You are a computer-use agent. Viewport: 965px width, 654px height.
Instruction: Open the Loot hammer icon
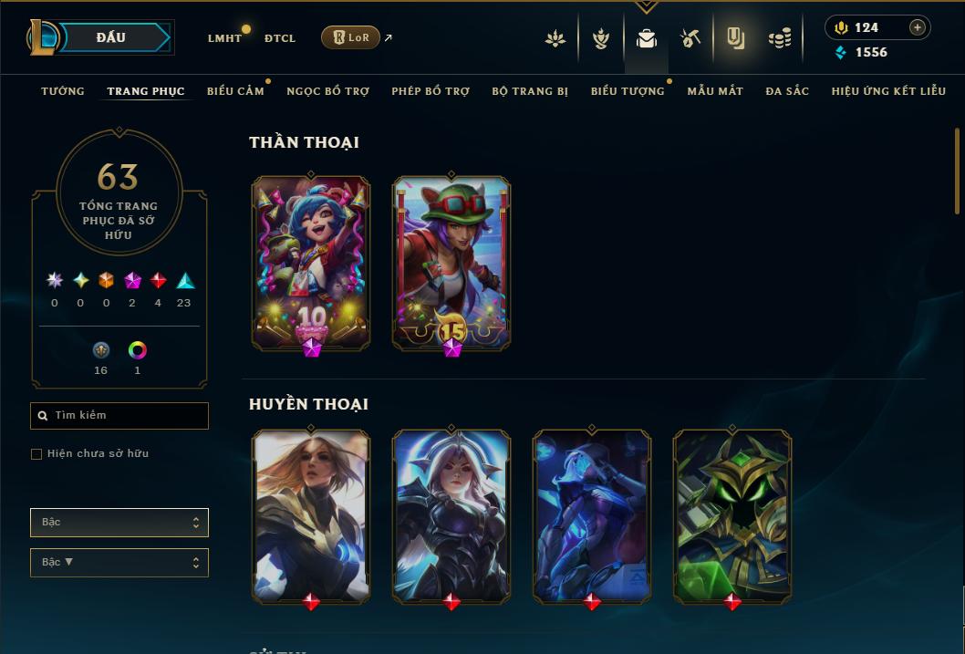point(690,38)
